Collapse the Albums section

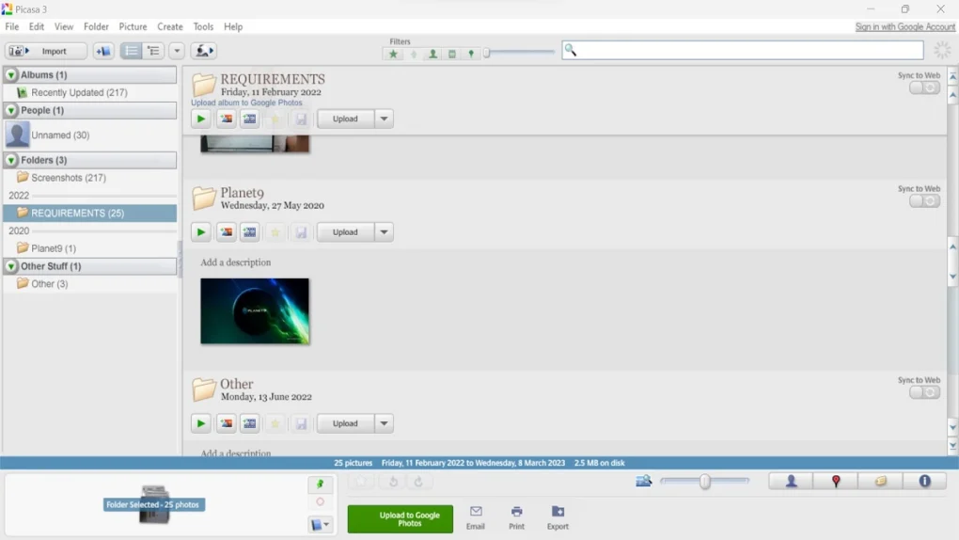(11, 74)
